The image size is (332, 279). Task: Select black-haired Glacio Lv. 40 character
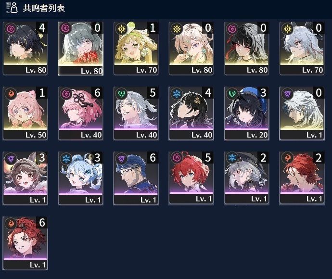pyautogui.click(x=191, y=113)
